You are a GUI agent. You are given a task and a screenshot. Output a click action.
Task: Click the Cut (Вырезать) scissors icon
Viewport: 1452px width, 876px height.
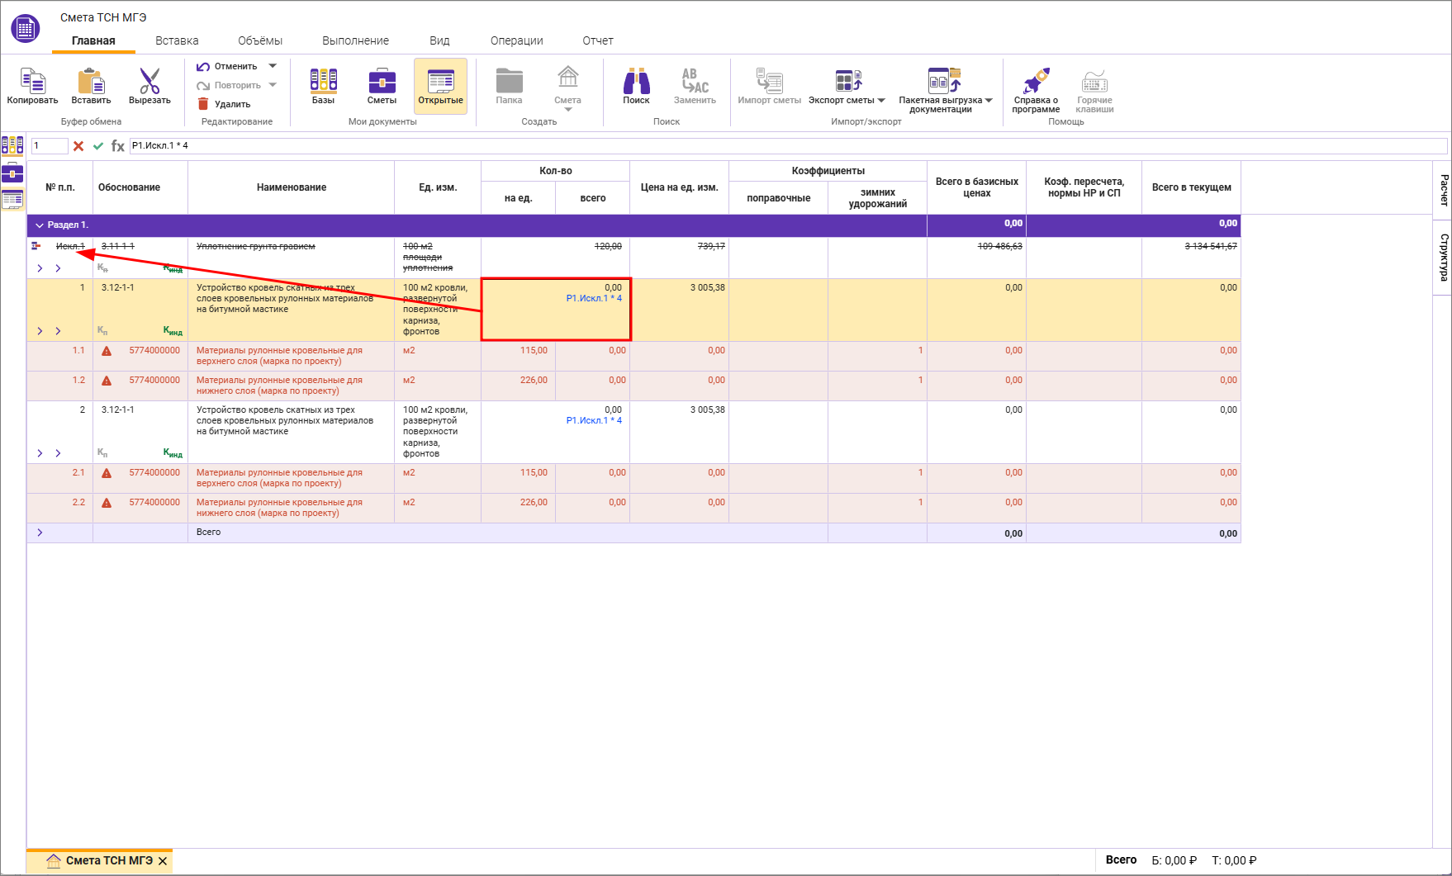pos(149,83)
